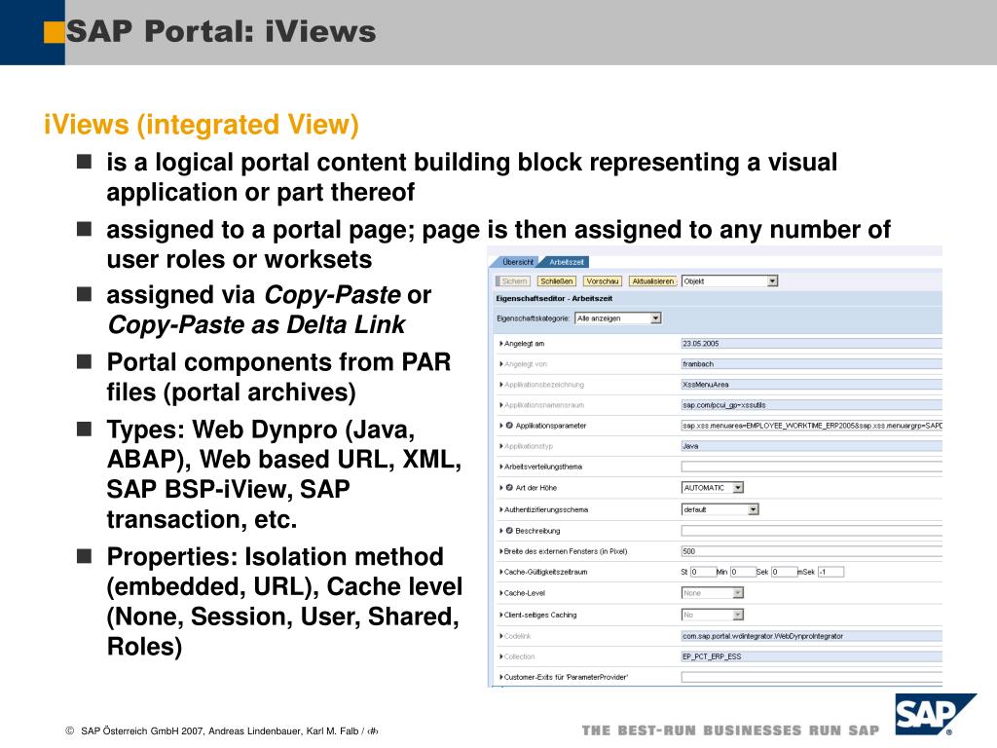Expand the 'Customer-Exits für ParameterProvider' row
This screenshot has height=748, width=997.
501,678
